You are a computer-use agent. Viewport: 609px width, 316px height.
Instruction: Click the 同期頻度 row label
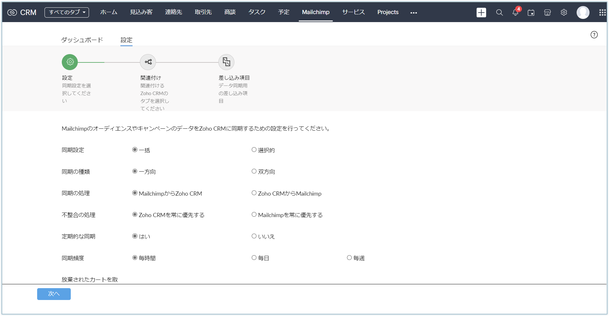[x=73, y=258]
